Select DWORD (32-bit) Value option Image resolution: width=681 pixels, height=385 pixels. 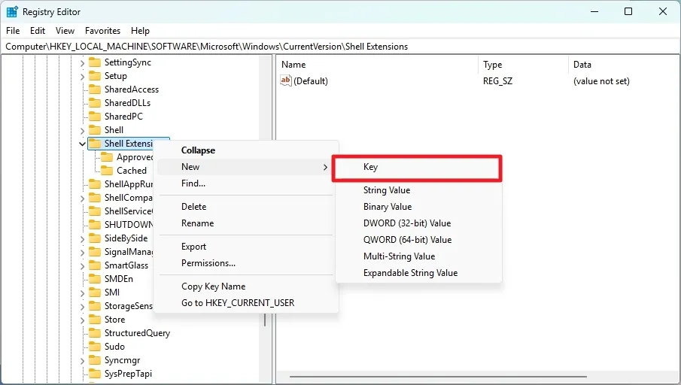coord(407,223)
